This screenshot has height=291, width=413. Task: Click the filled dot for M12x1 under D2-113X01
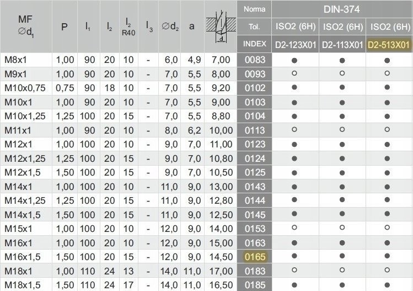[x=342, y=144]
